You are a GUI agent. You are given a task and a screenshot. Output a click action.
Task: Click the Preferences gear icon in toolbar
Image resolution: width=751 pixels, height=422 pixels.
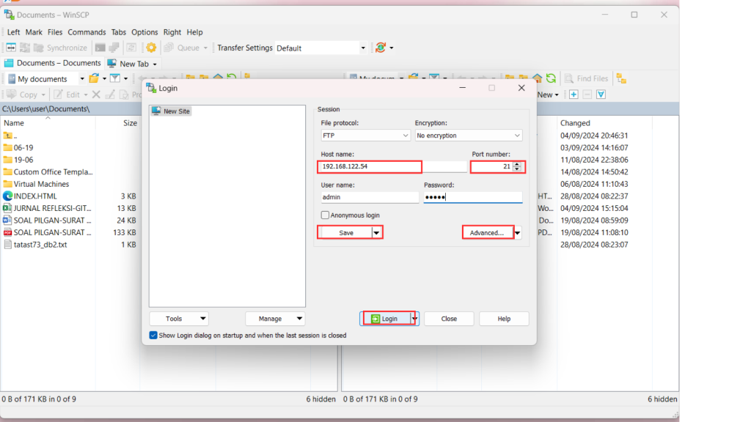tap(151, 48)
